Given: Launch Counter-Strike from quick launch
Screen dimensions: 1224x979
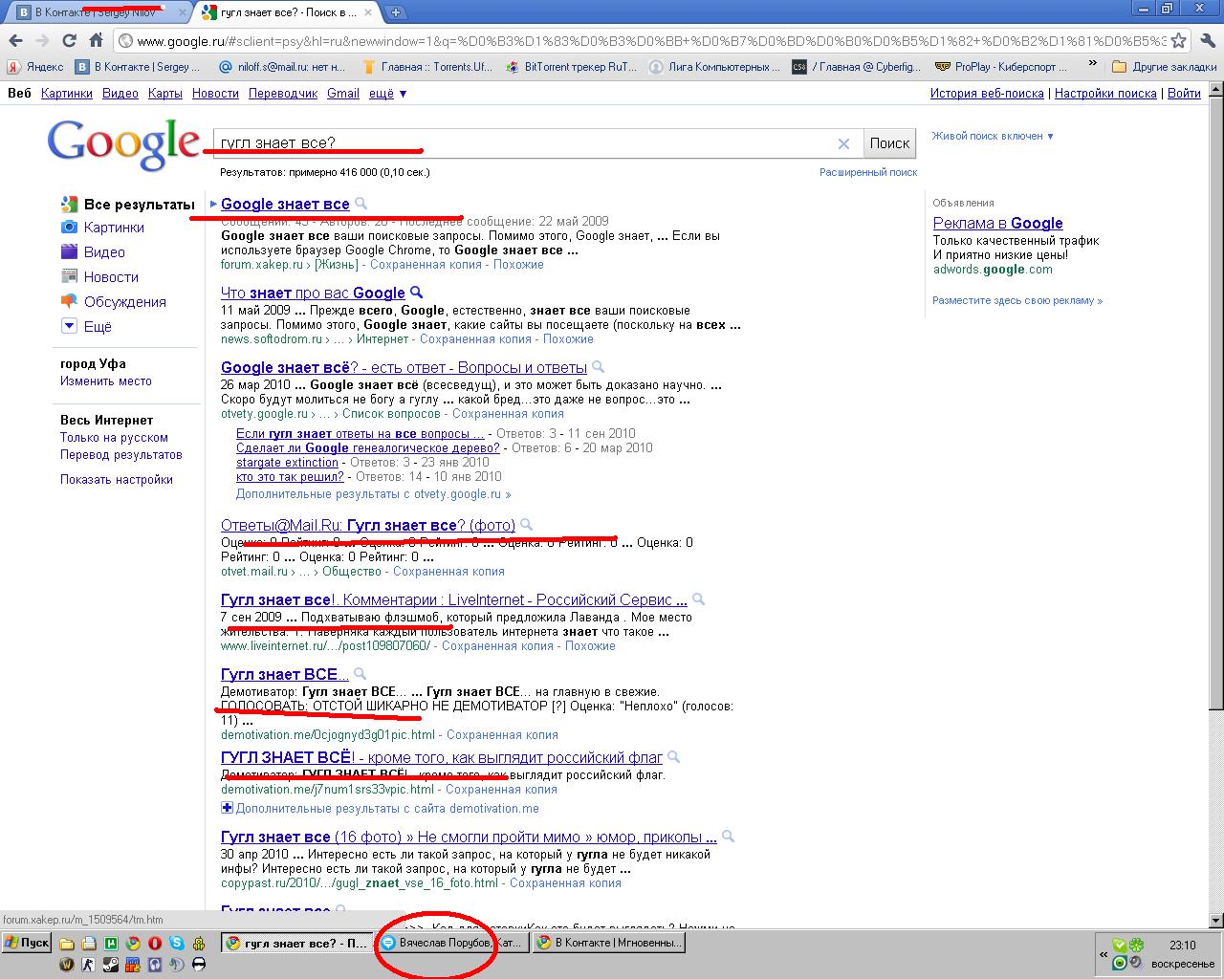Looking at the screenshot, I should [x=89, y=965].
